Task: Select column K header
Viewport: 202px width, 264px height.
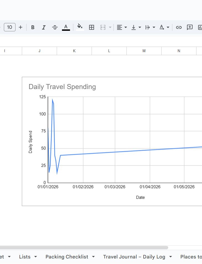Action: (x=74, y=51)
